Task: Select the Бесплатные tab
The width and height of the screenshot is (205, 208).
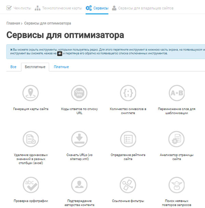Action: click(35, 67)
